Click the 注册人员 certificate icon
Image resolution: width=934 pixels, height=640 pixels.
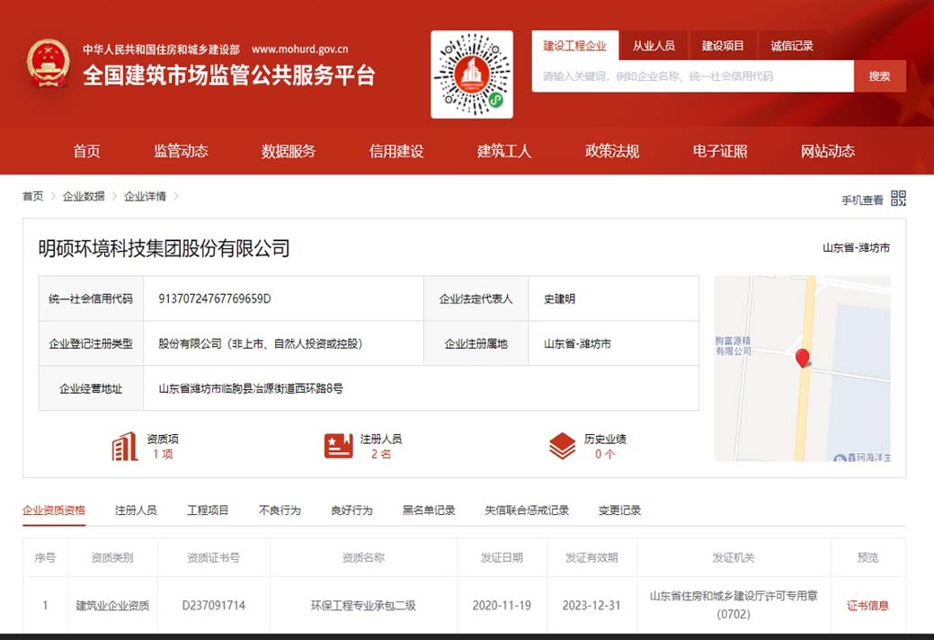[338, 446]
